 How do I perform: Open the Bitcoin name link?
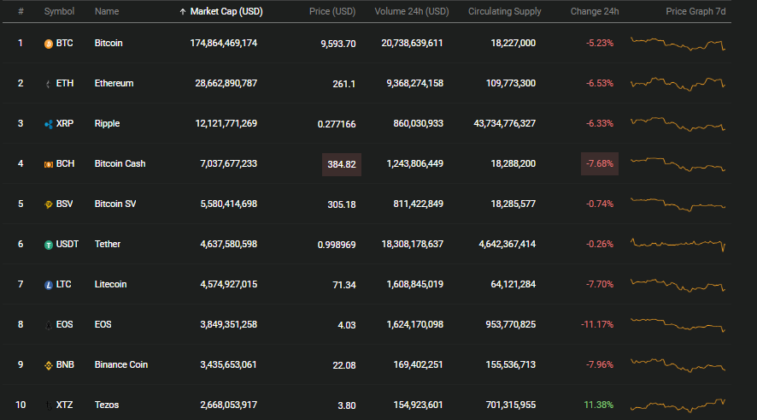pyautogui.click(x=109, y=43)
